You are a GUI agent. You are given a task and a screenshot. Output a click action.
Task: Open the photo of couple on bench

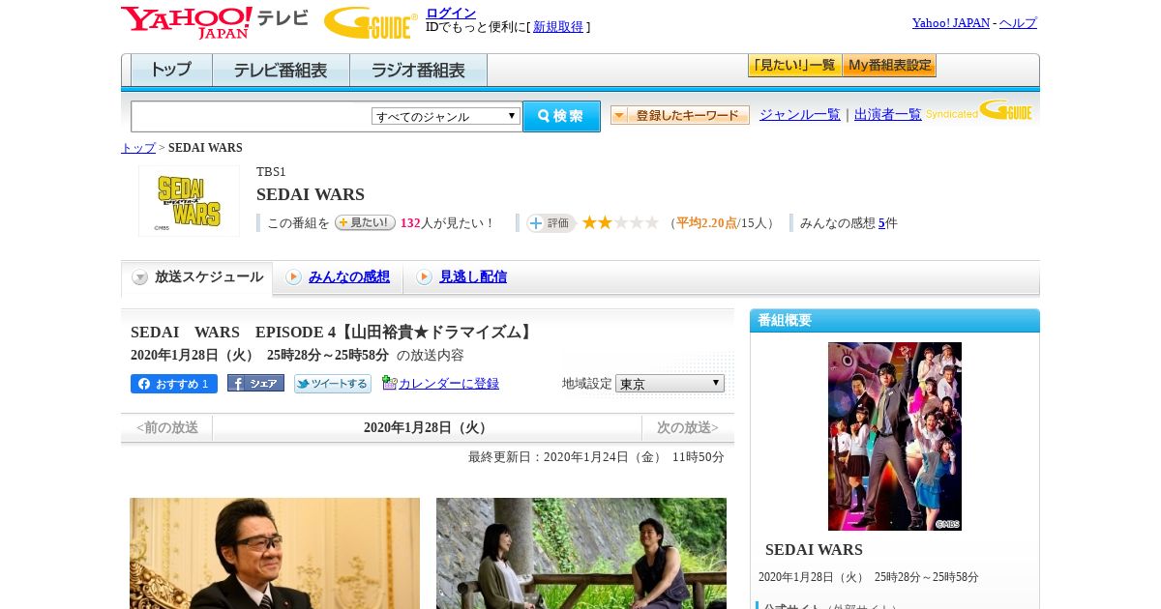pyautogui.click(x=581, y=553)
